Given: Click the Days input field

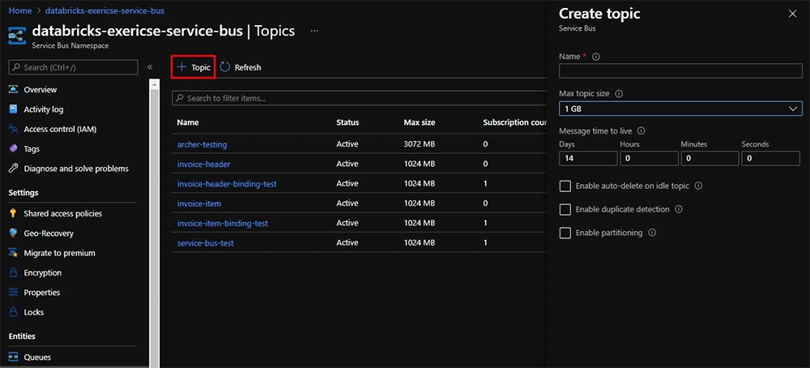Looking at the screenshot, I should tap(588, 158).
